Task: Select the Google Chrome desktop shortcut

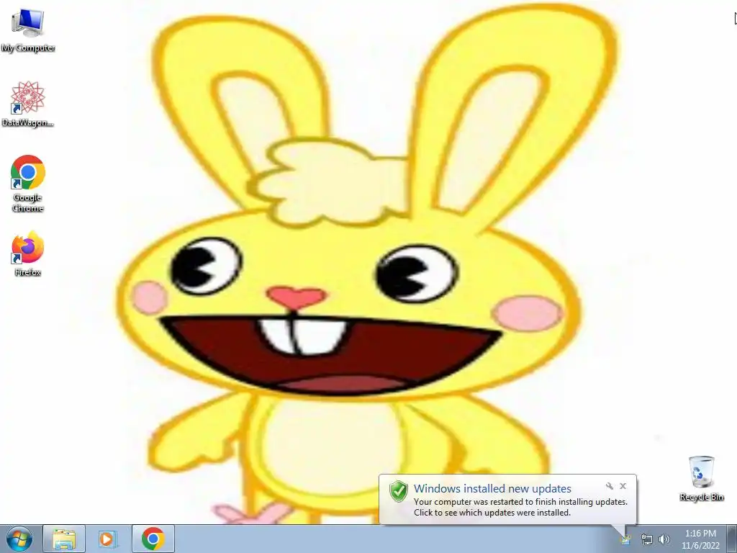Action: point(28,184)
